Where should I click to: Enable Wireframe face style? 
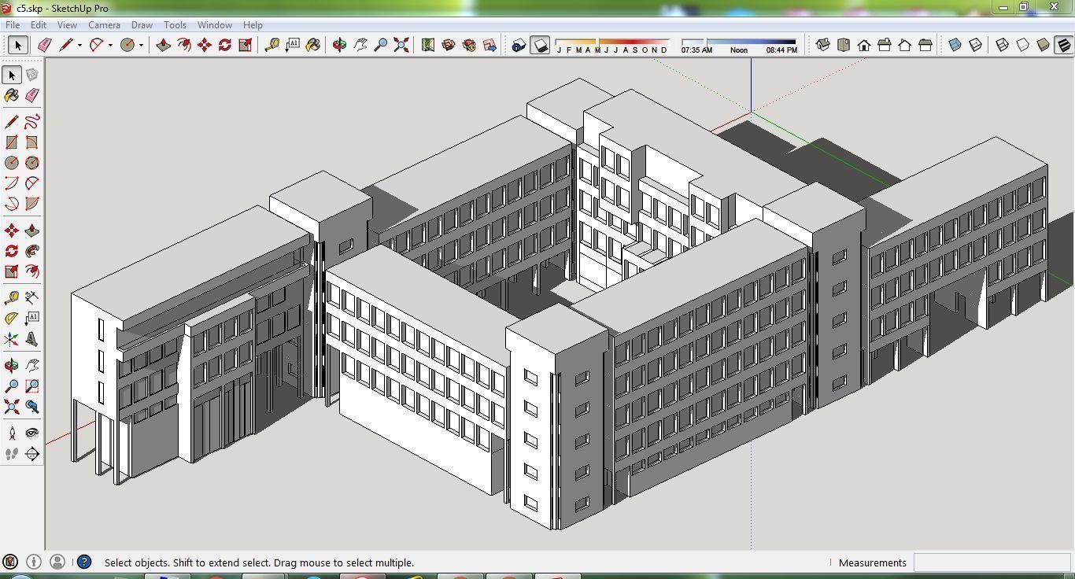click(x=1003, y=45)
